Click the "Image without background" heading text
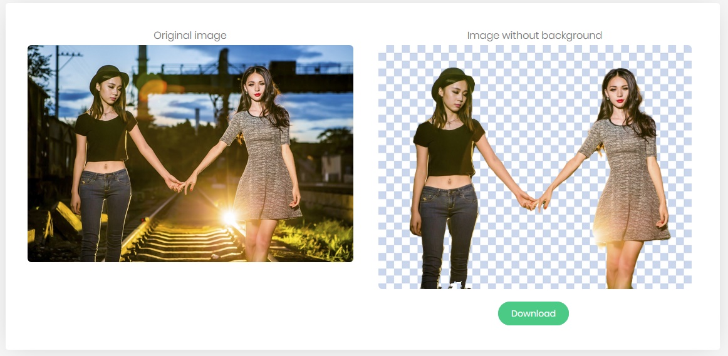The height and width of the screenshot is (356, 728). (534, 36)
